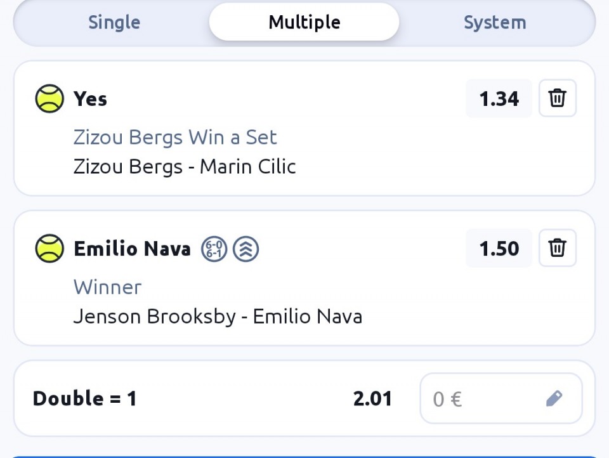Tap the tennis ball icon beside Yes
609x458 pixels.
point(49,99)
